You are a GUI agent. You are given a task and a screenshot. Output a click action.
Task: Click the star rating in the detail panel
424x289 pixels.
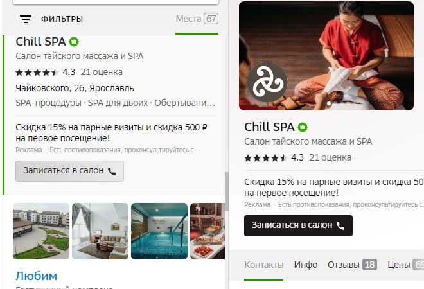[265, 158]
